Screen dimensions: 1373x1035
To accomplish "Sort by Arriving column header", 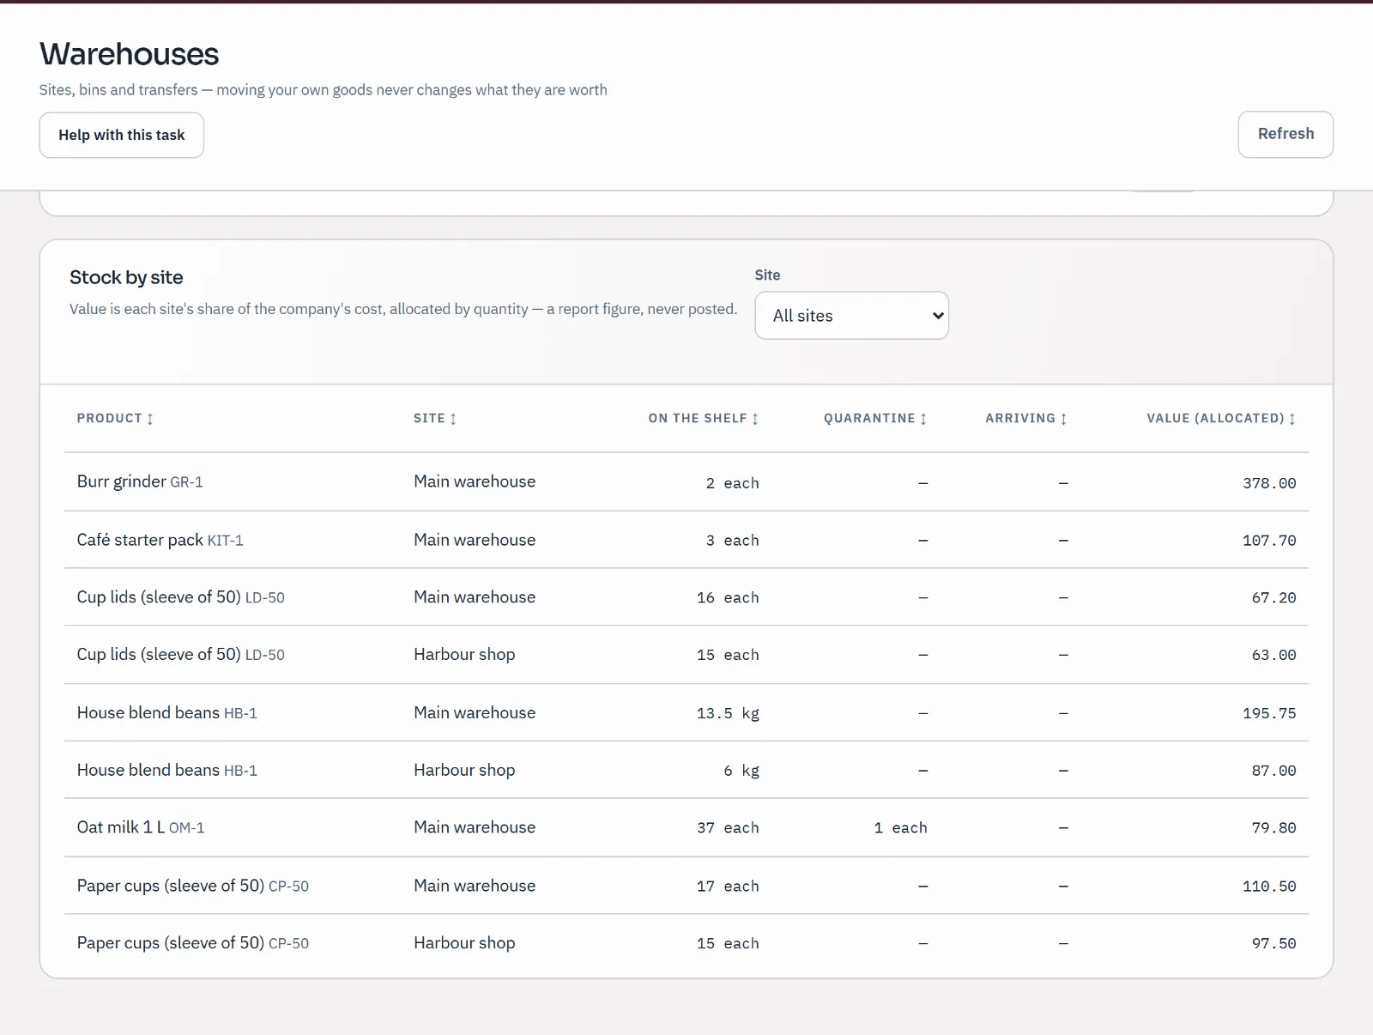I will 1026,418.
